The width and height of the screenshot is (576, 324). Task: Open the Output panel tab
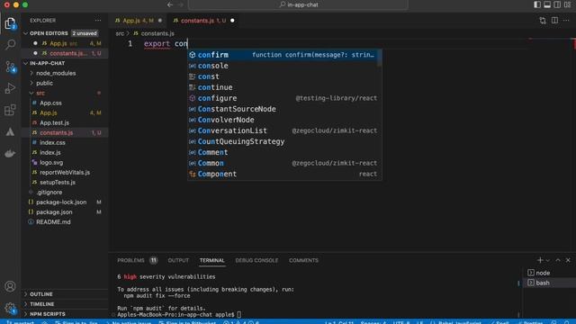click(178, 260)
